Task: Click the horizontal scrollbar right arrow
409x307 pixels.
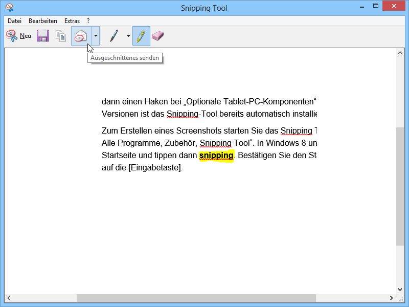Action: (x=392, y=298)
